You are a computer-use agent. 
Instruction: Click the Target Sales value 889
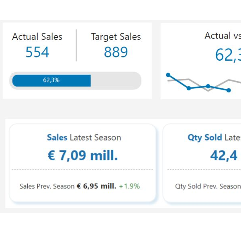point(116,52)
